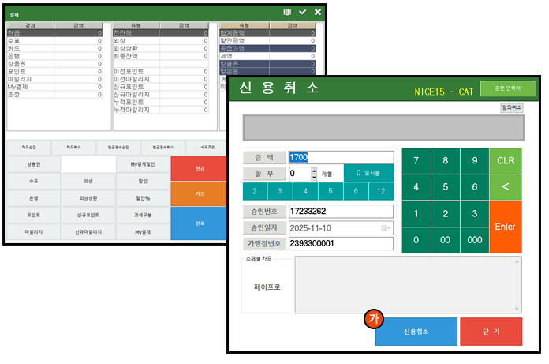Click the blue 신용취소 button
This screenshot has width=549, height=364.
416,332
